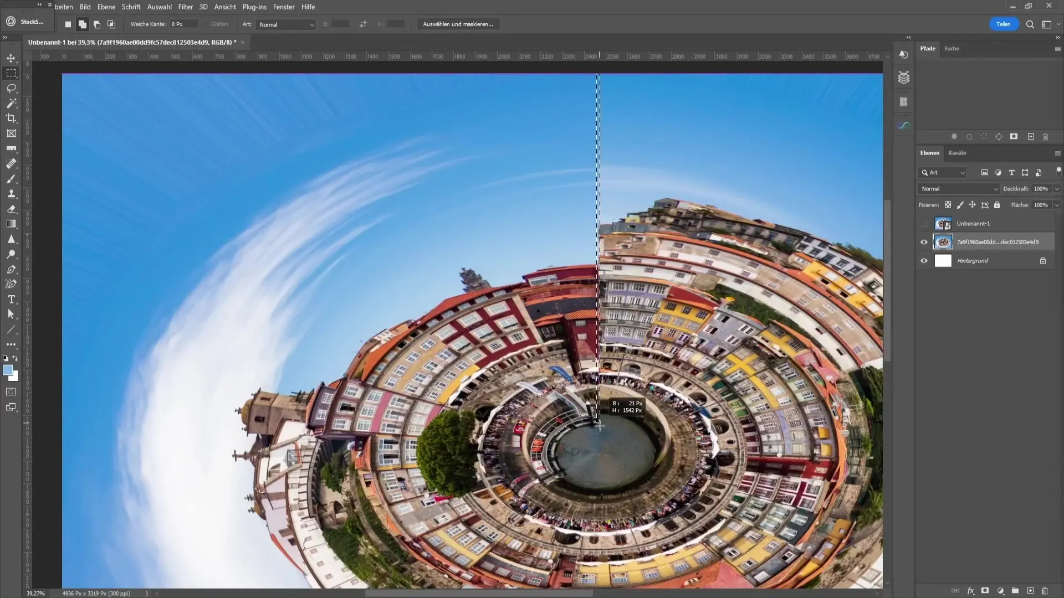
Task: Click the Text tool
Action: pyautogui.click(x=11, y=300)
